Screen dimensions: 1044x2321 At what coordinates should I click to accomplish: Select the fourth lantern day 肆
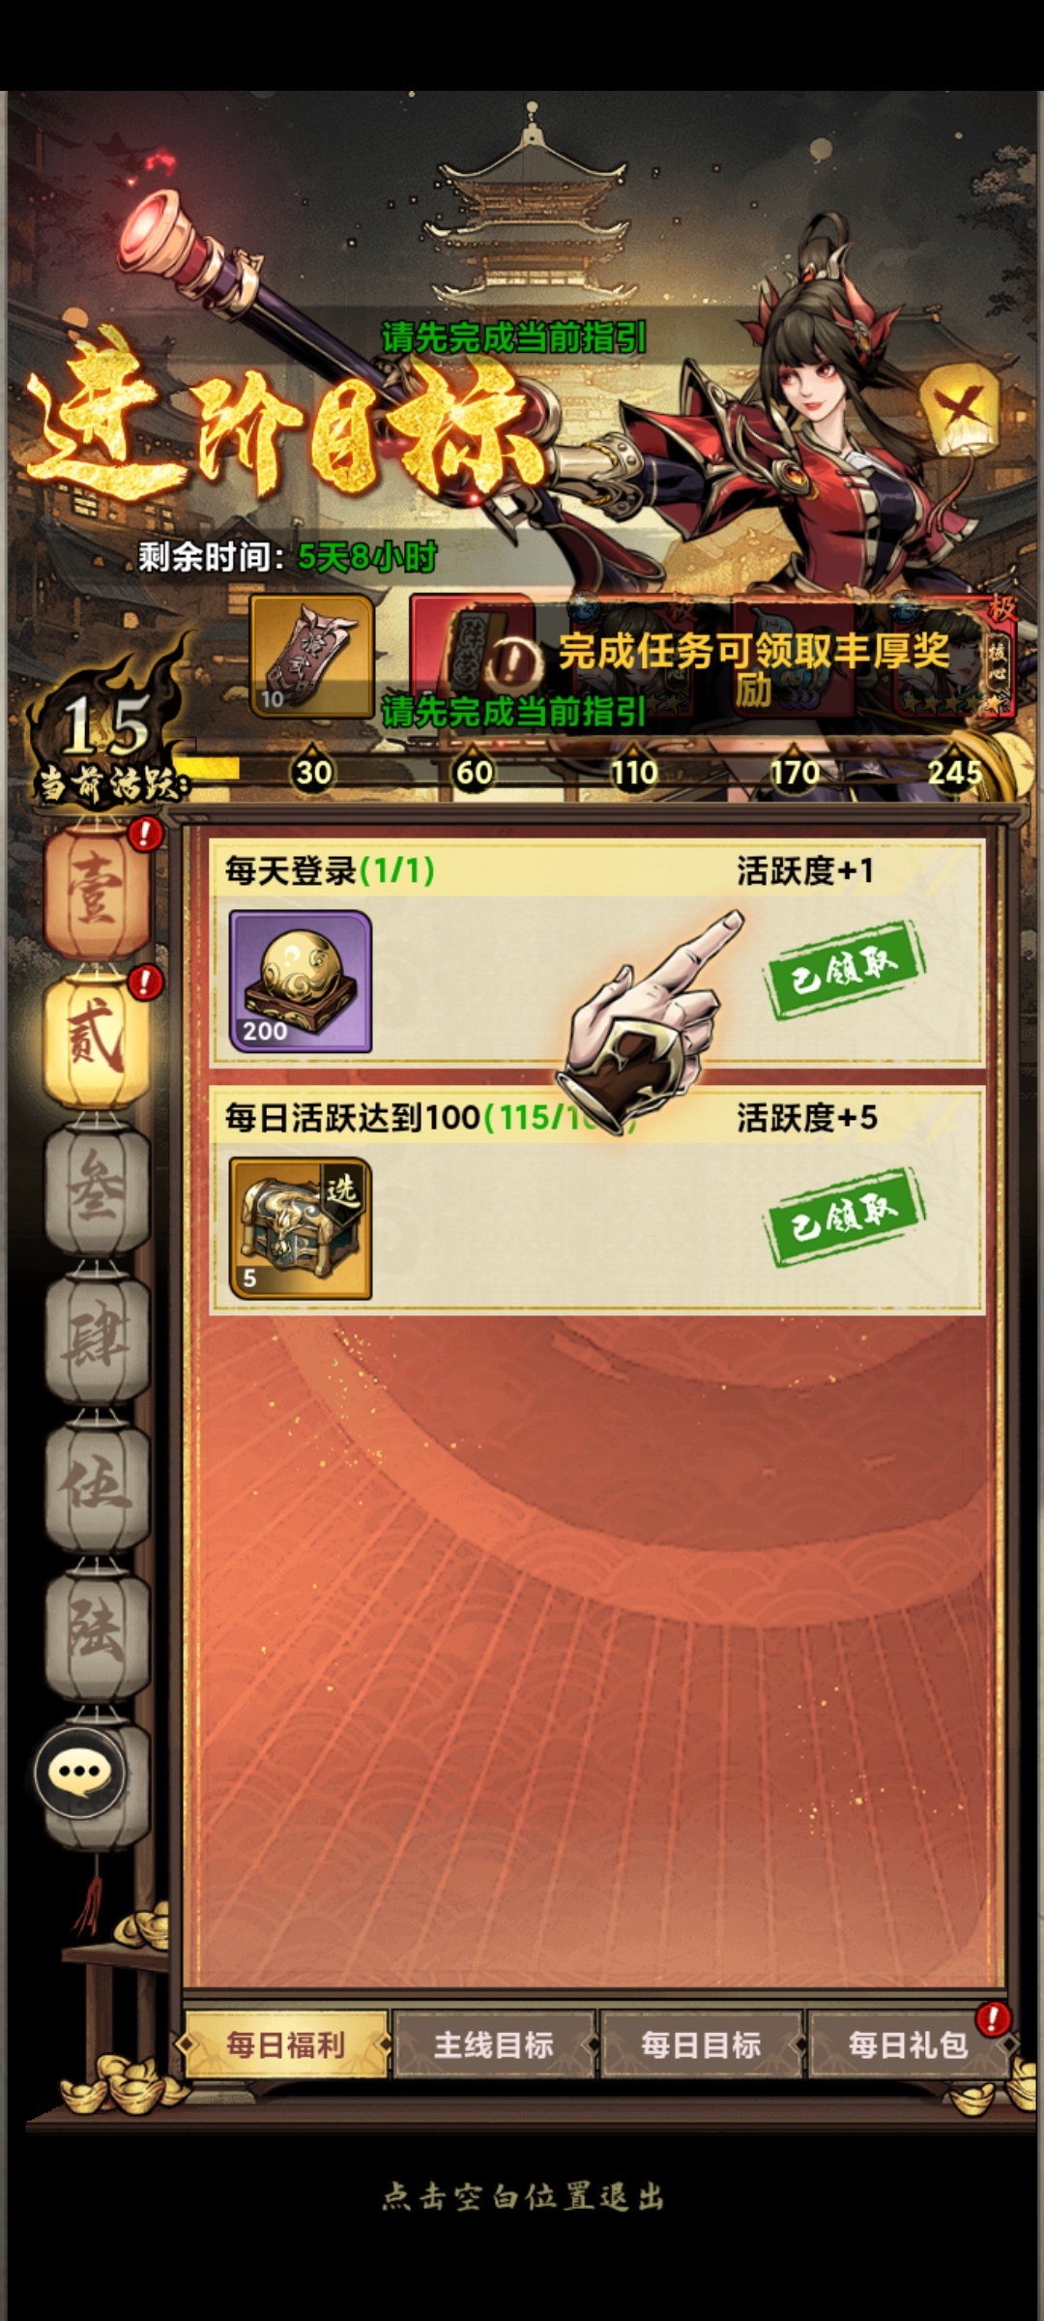click(x=97, y=1337)
